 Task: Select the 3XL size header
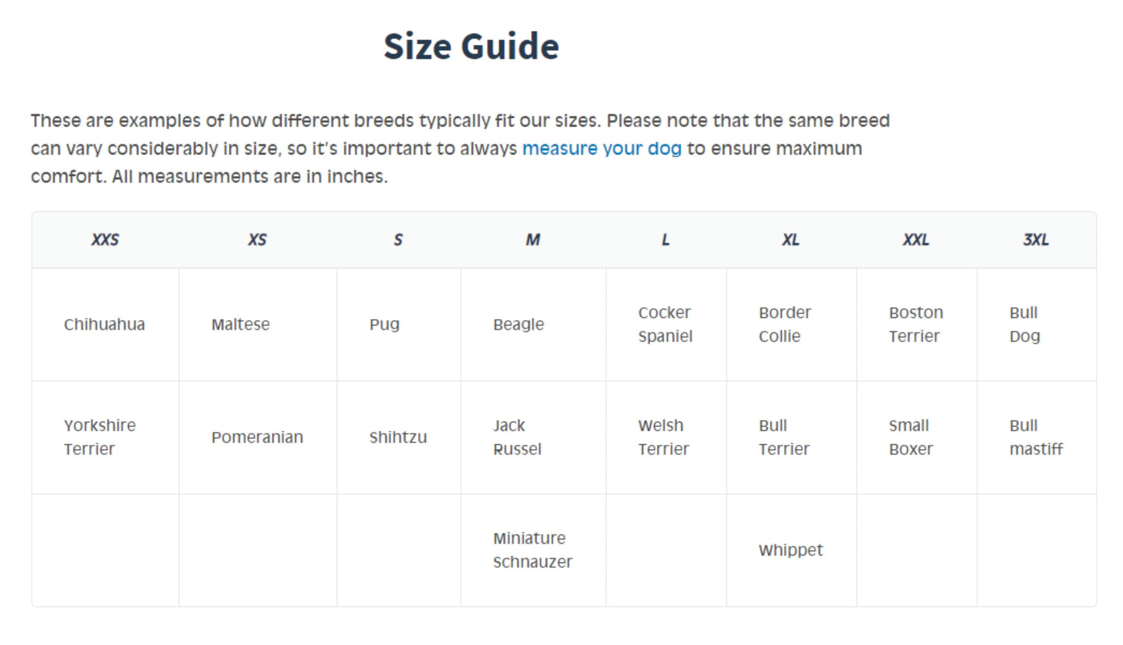(x=1036, y=240)
